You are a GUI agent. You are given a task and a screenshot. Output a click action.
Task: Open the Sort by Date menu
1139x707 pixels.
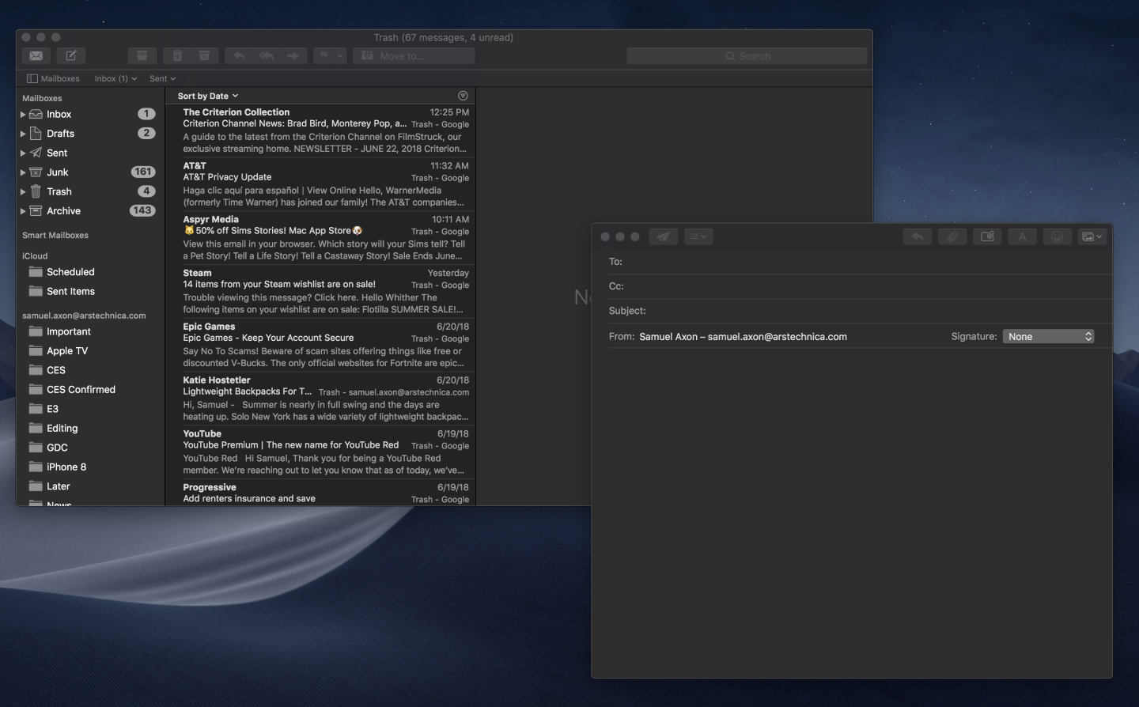pos(207,96)
